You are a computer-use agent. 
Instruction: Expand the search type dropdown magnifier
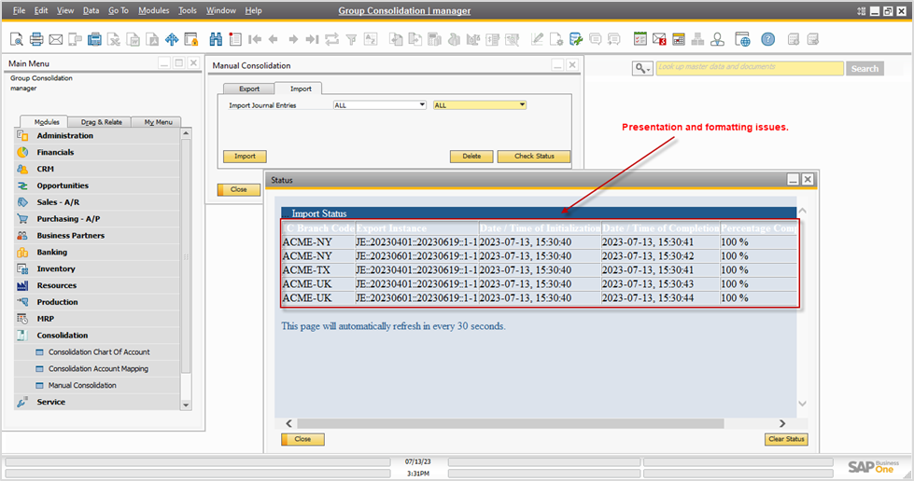(x=642, y=69)
